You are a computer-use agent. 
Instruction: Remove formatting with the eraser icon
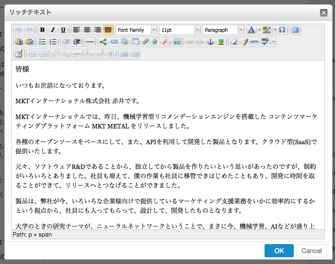[234, 42]
